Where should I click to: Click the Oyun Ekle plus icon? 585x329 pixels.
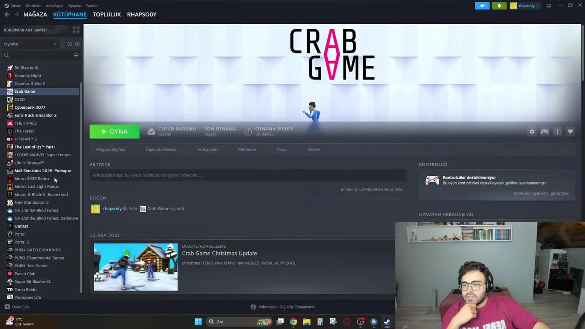click(7, 307)
